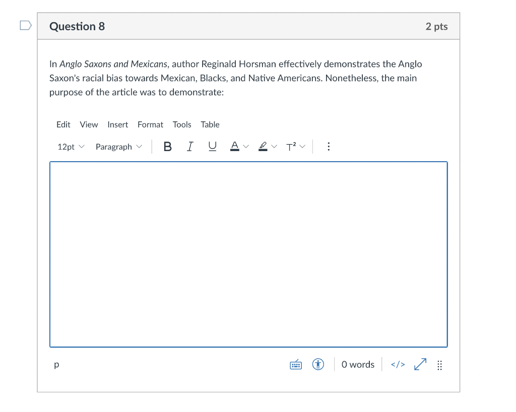Open the font size 12pt dropdown
The height and width of the screenshot is (412, 516).
pos(71,147)
